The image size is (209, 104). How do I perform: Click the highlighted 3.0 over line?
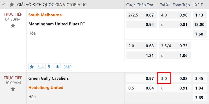coord(164,79)
